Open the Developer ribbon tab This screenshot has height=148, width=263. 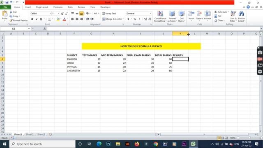tap(105, 7)
